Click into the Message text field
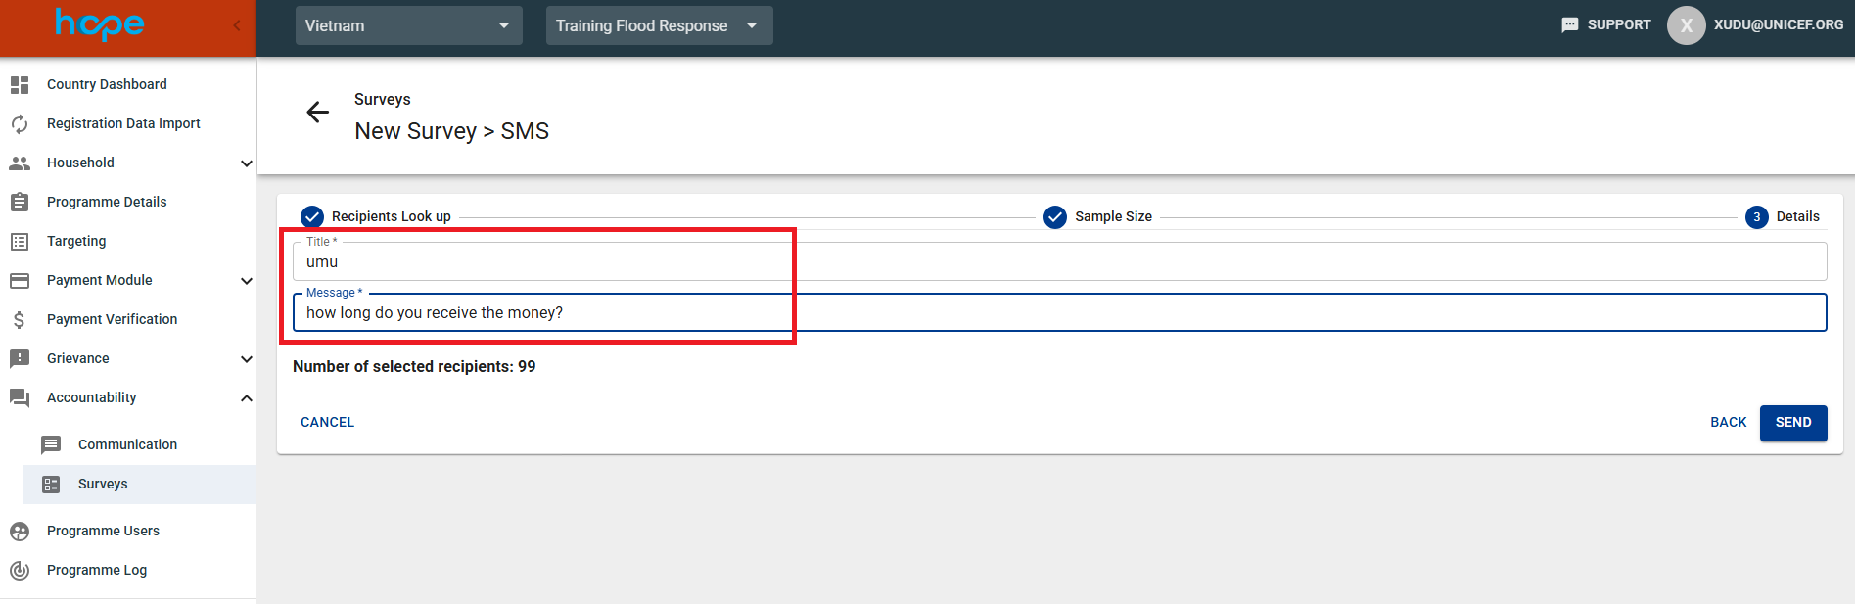 click(x=1057, y=313)
